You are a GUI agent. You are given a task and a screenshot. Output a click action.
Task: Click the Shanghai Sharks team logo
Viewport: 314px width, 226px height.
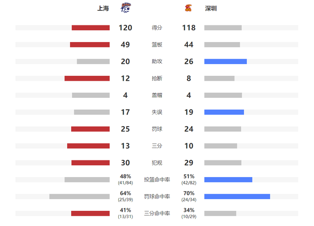[x=126, y=8]
